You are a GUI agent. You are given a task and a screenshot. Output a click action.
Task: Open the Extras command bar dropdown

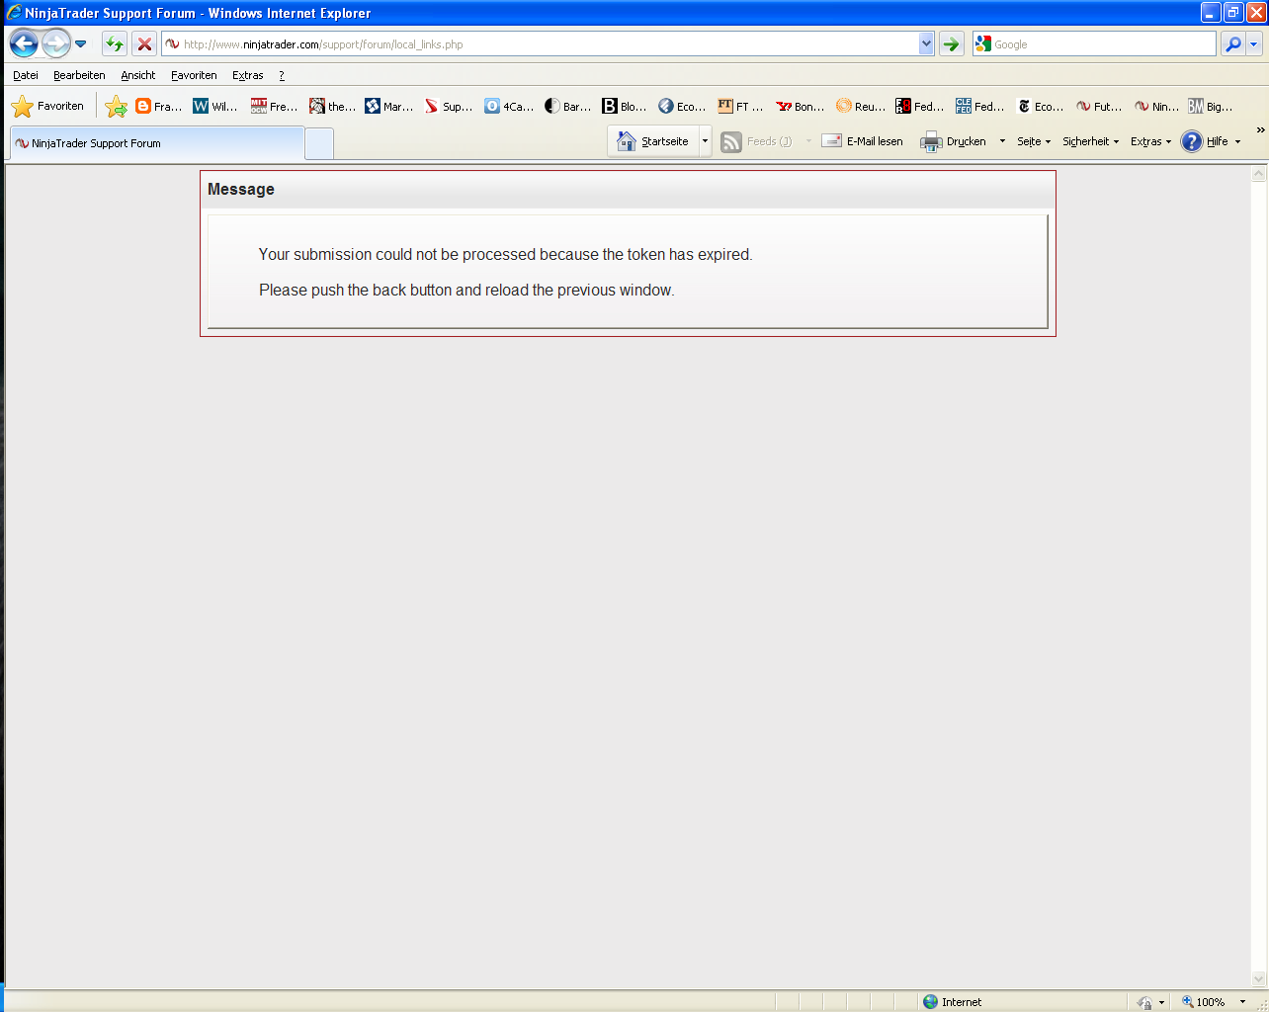(1150, 141)
